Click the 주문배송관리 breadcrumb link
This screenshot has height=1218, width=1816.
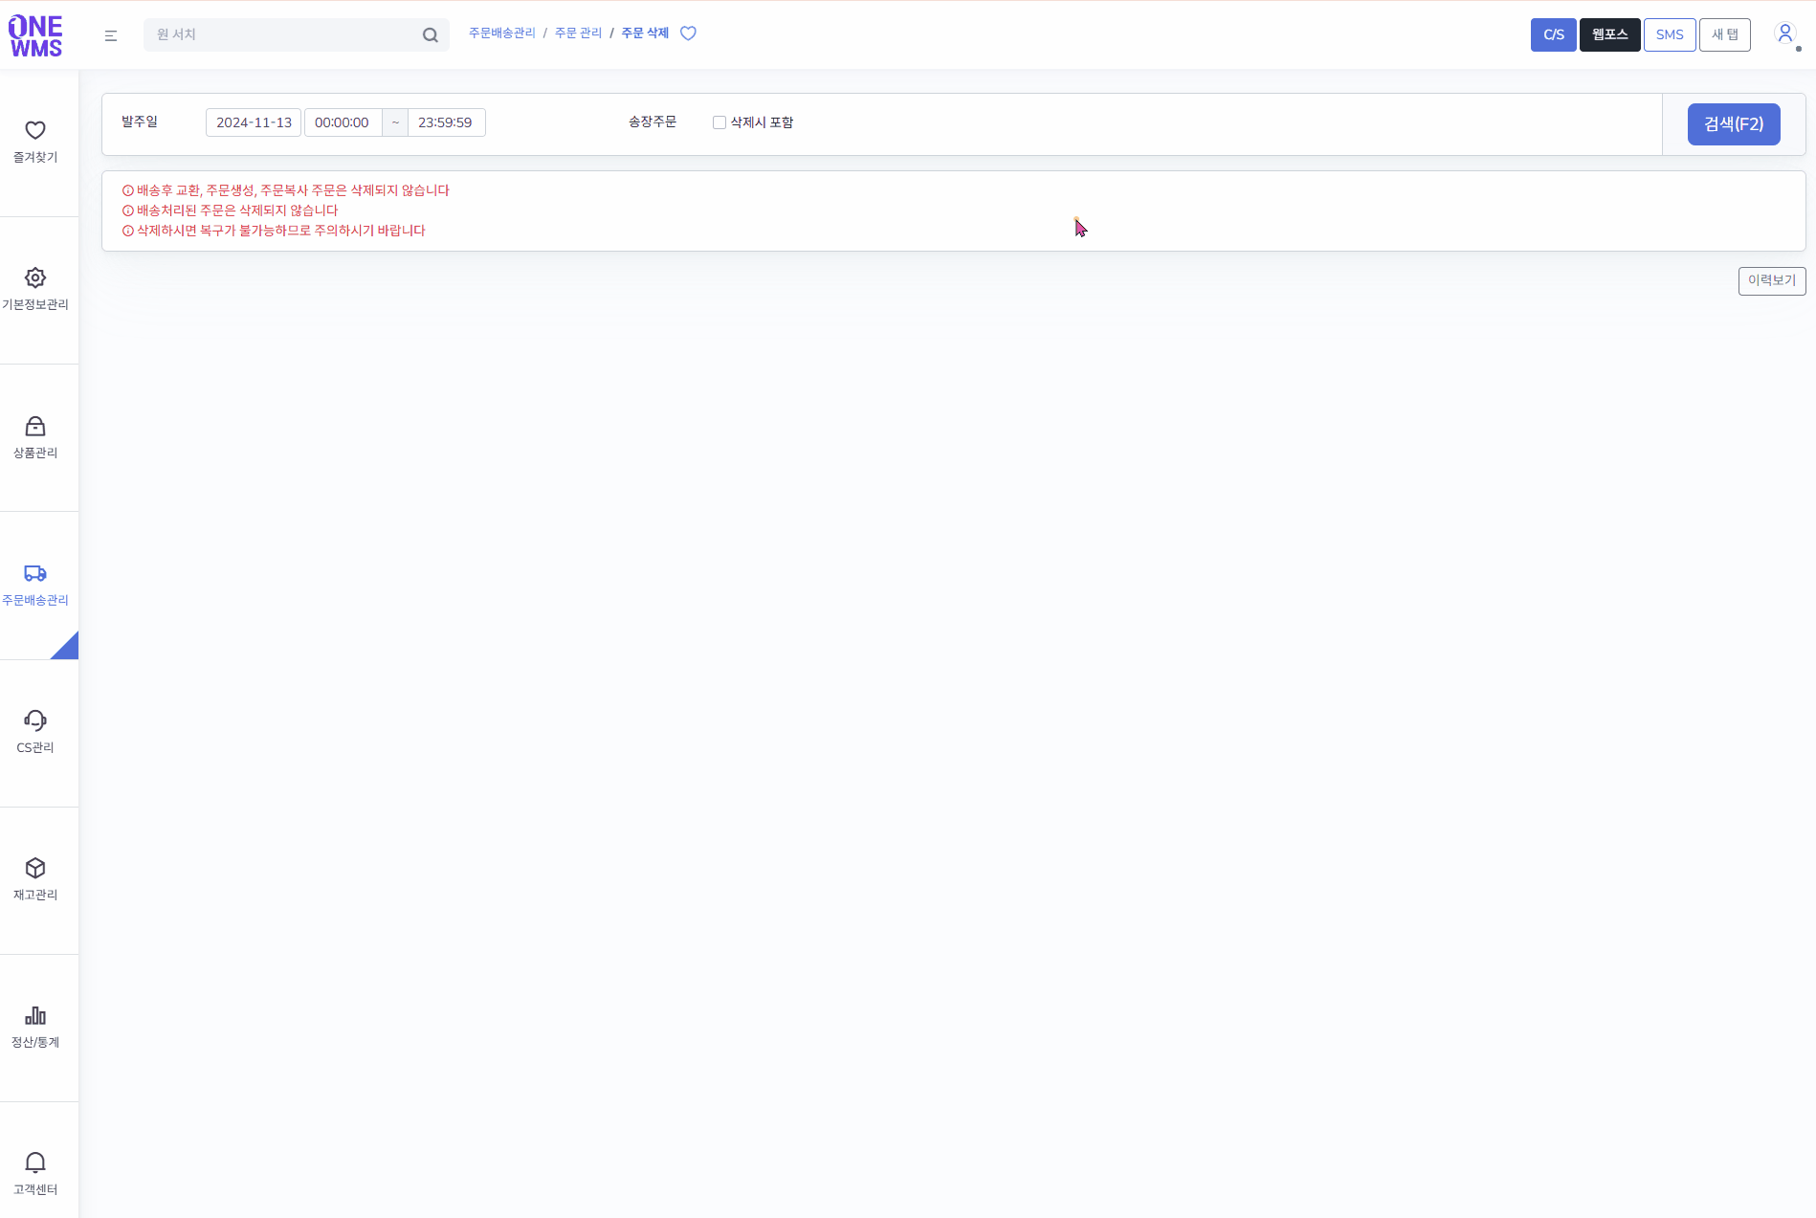click(x=502, y=33)
